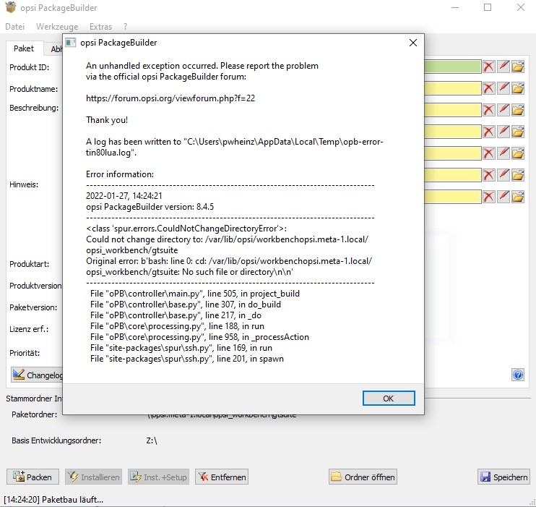Click the pencil icon in the second yellow field row
The width and height of the screenshot is (536, 507).
[x=503, y=110]
